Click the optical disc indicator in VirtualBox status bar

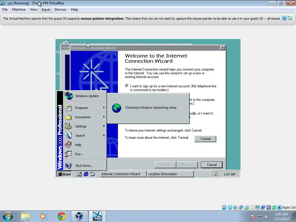230,208
